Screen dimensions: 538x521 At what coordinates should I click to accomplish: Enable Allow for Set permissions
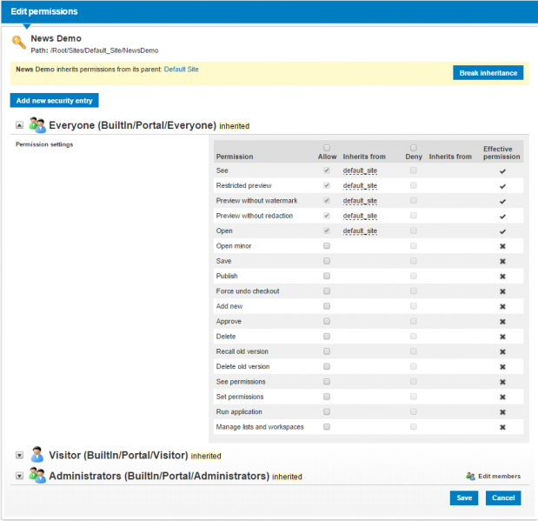327,397
